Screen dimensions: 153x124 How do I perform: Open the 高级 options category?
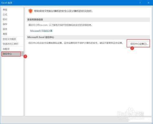pyautogui.click(x=5, y=34)
